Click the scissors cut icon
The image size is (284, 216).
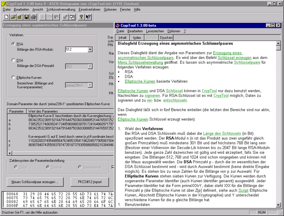point(42,17)
